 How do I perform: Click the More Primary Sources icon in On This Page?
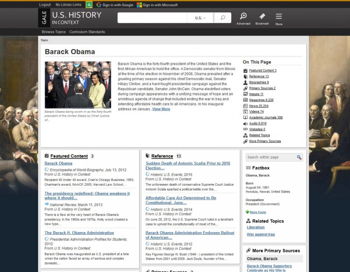(x=245, y=141)
